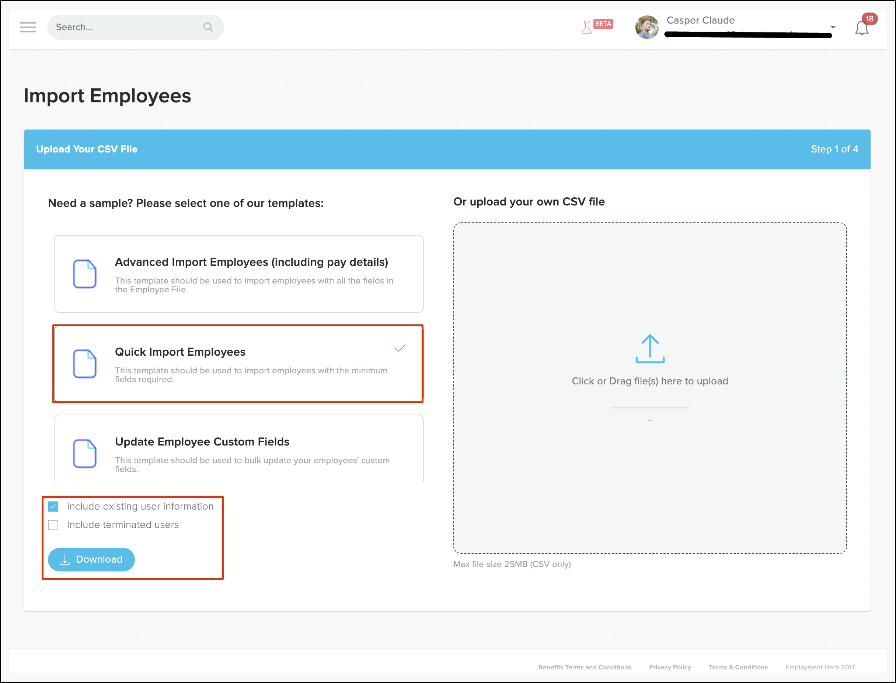
Task: Uncheck Include existing user information
Action: coord(53,506)
